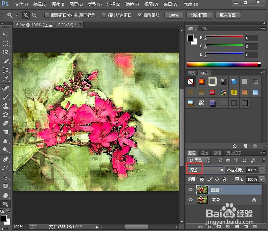Select the History Brush tool

pyautogui.click(x=5, y=114)
